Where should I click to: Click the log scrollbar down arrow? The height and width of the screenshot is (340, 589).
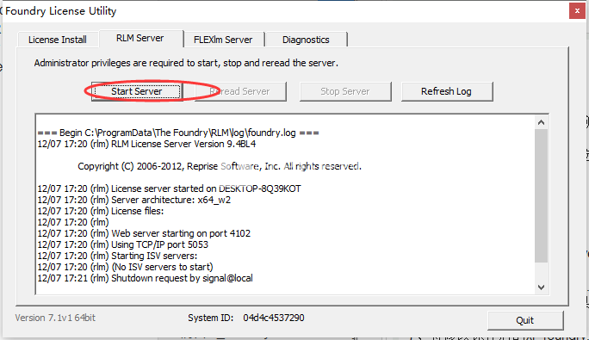(x=541, y=287)
